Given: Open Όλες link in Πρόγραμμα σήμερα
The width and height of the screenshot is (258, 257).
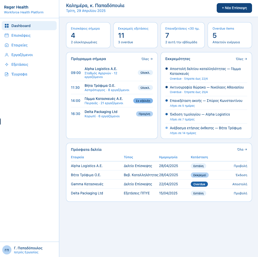Looking at the screenshot, I should (147, 59).
